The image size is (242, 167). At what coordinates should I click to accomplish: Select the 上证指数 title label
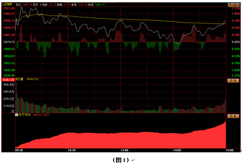[7, 4]
